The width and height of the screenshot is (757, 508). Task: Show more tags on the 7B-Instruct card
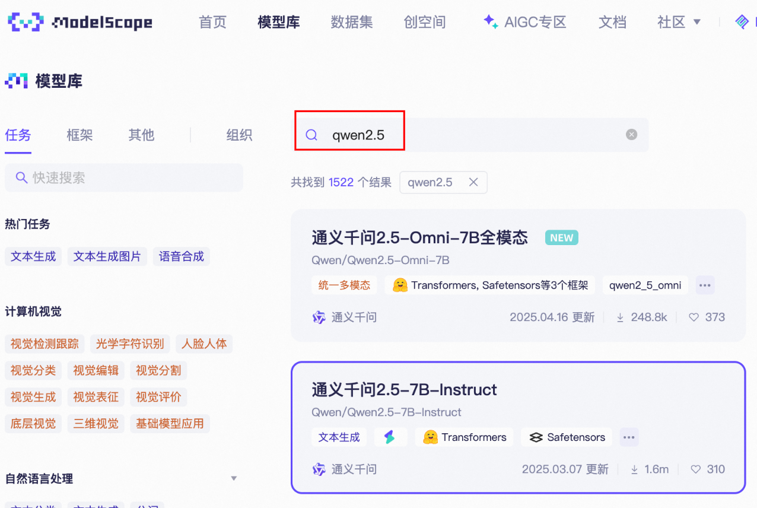click(x=629, y=437)
